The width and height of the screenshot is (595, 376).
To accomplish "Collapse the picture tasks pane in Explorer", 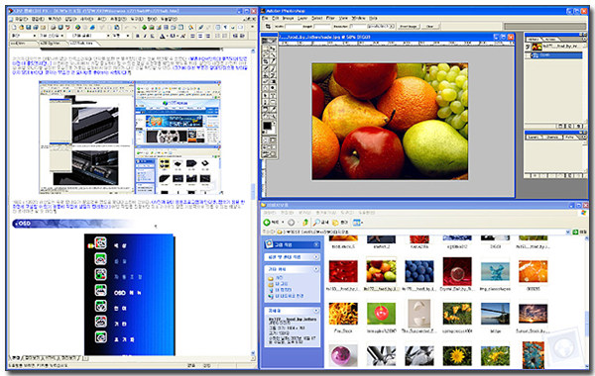I will point(316,244).
